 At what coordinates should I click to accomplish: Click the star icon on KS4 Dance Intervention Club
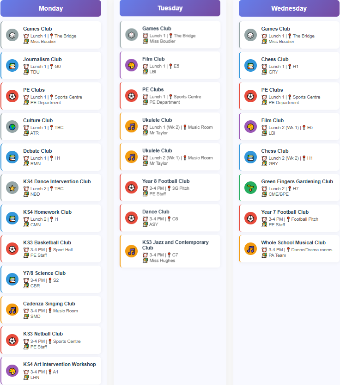[12, 187]
